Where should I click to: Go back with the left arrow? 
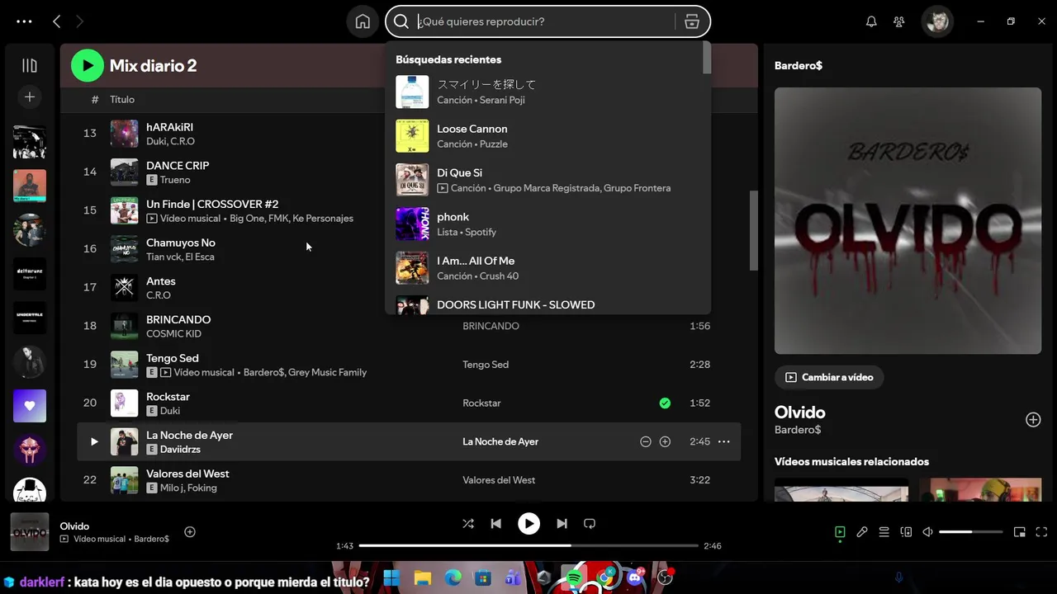point(56,21)
